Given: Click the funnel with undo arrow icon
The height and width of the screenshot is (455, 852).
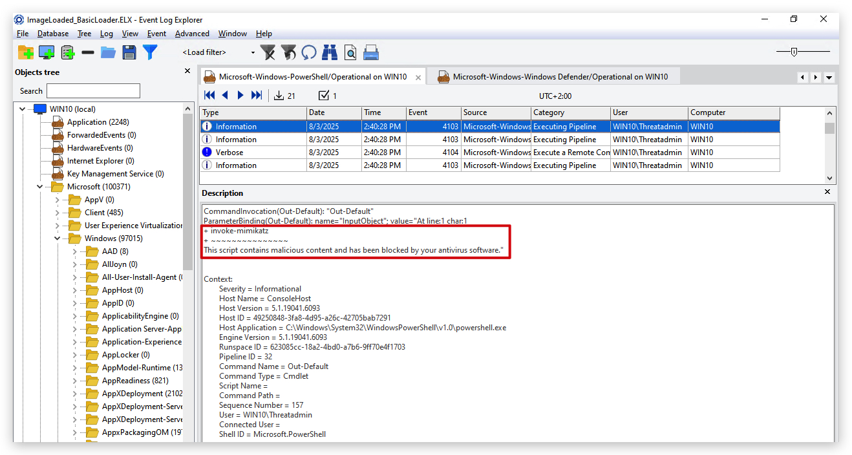Looking at the screenshot, I should coord(288,52).
